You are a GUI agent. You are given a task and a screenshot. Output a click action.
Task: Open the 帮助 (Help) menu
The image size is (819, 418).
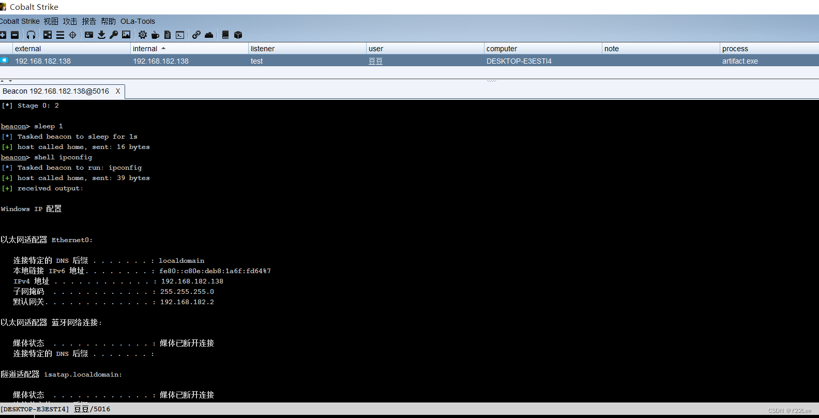tap(108, 21)
